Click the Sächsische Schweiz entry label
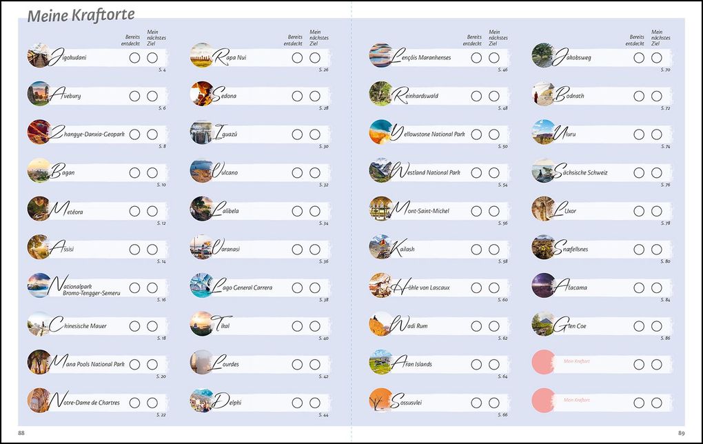This screenshot has width=703, height=444. coord(580,171)
